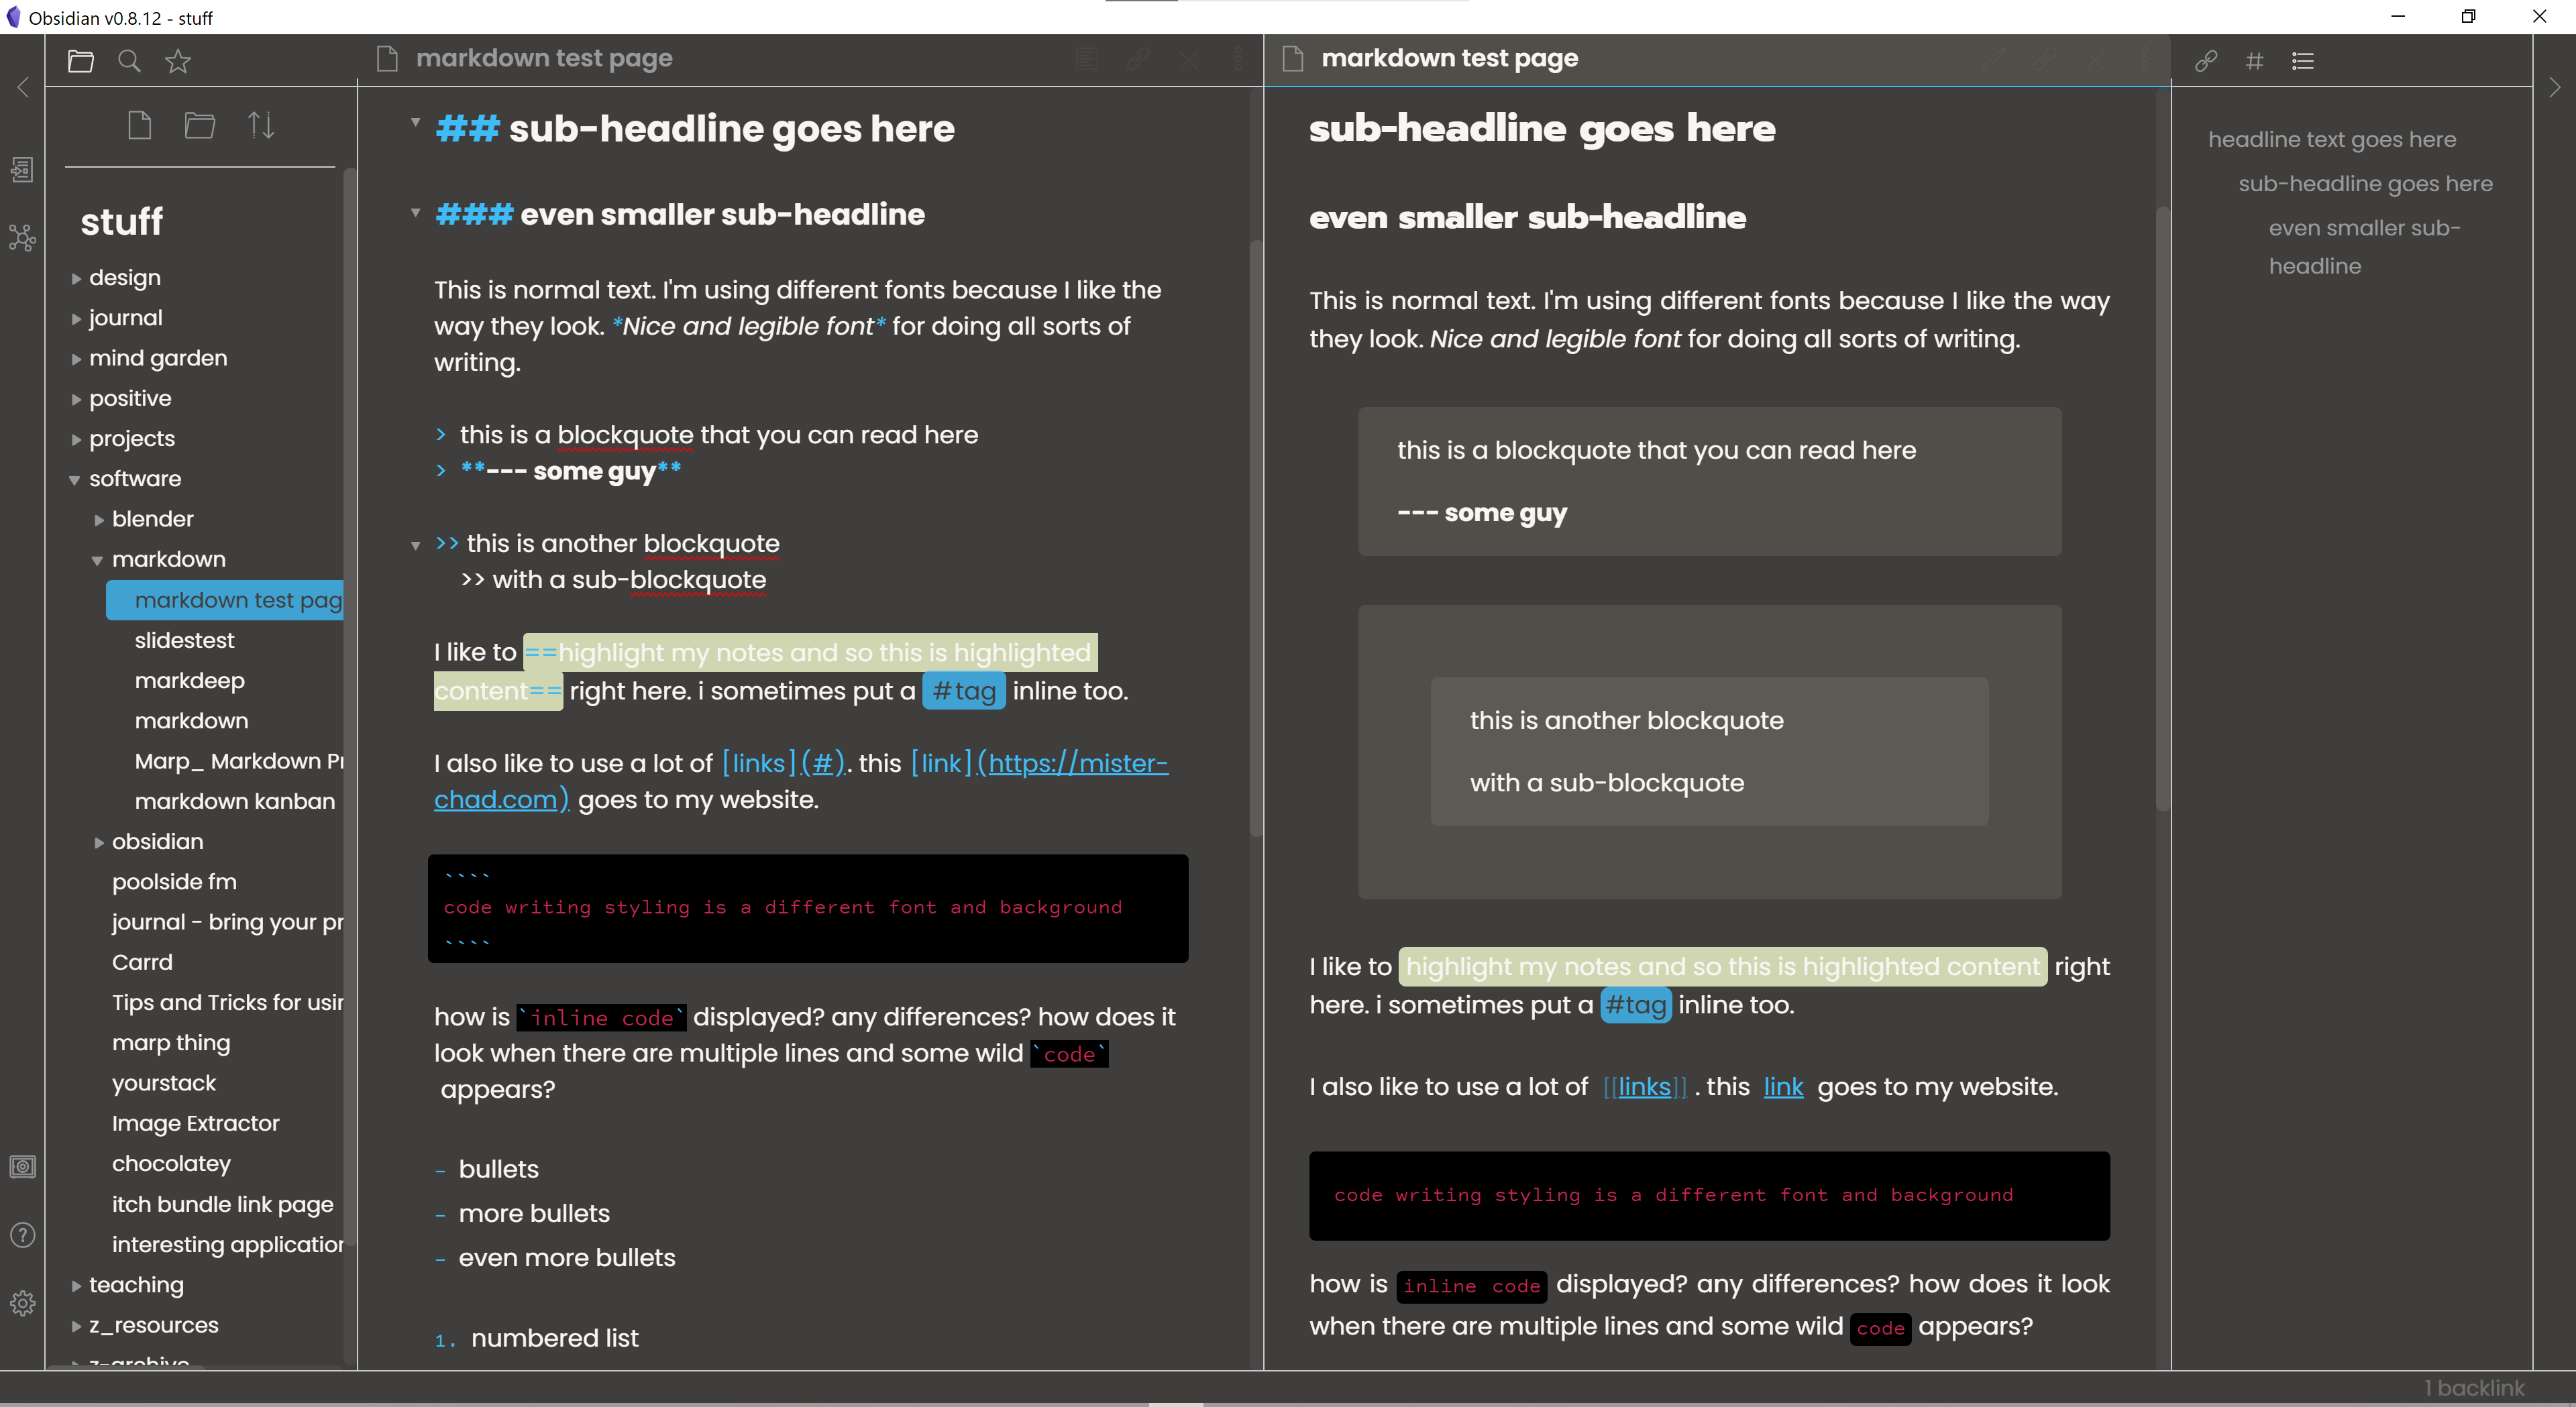The height and width of the screenshot is (1407, 2576).
Task: Fold the sub-headline heading in editor
Action: [x=415, y=123]
